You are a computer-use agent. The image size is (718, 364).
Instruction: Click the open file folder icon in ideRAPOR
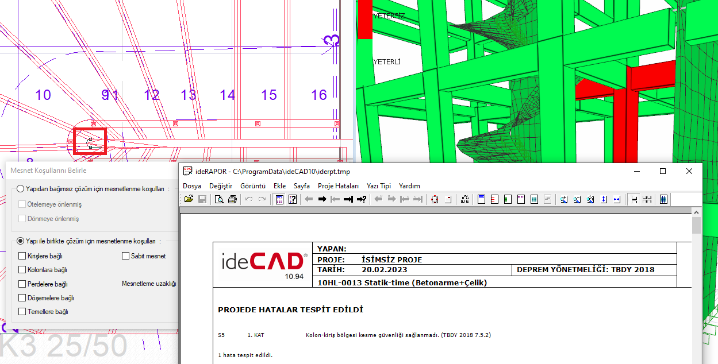189,199
